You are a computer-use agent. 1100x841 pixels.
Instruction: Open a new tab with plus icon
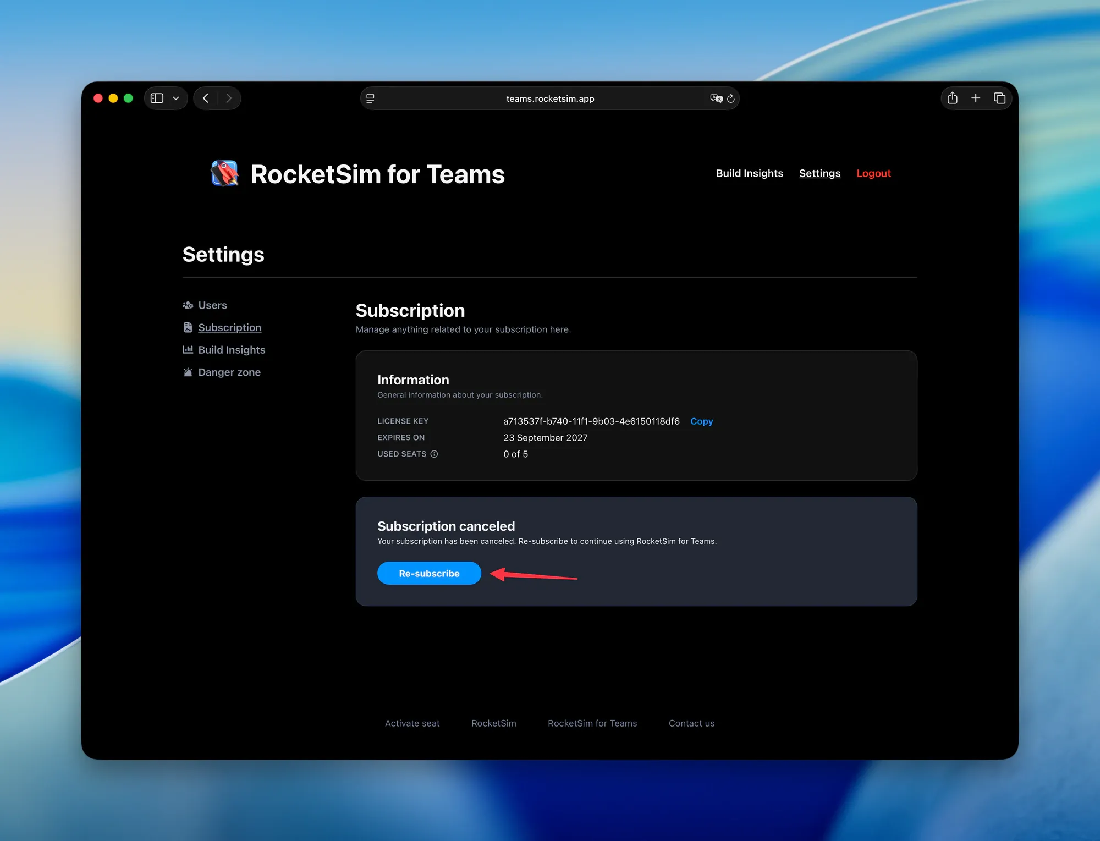[976, 98]
